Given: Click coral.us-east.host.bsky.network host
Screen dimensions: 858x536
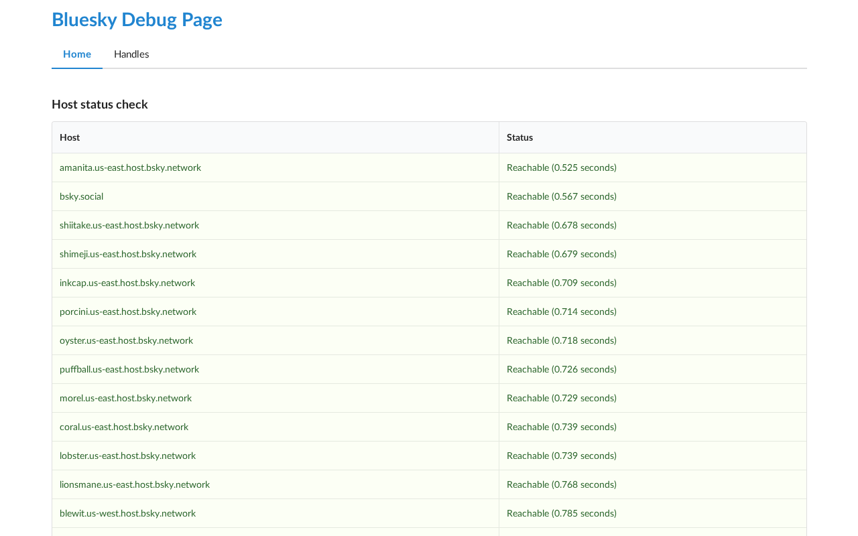Looking at the screenshot, I should click(124, 427).
